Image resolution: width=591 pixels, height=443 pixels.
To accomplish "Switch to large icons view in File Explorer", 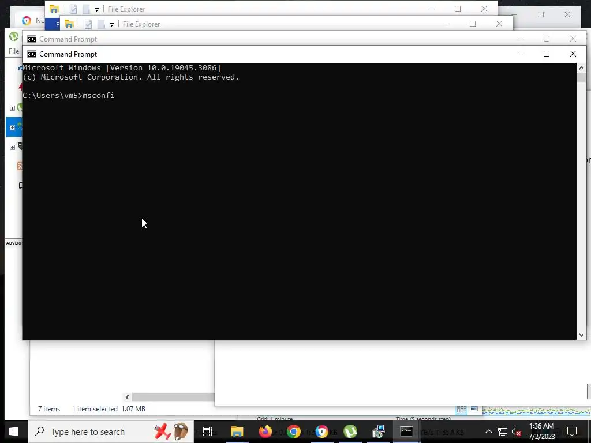I will click(x=474, y=409).
